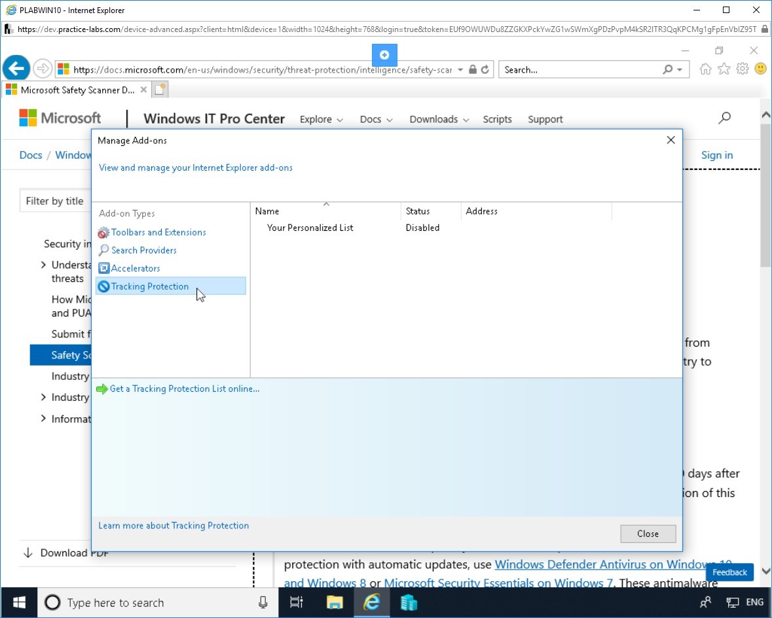Open search provider dropdown arrow
The height and width of the screenshot is (618, 772).
[x=680, y=70]
